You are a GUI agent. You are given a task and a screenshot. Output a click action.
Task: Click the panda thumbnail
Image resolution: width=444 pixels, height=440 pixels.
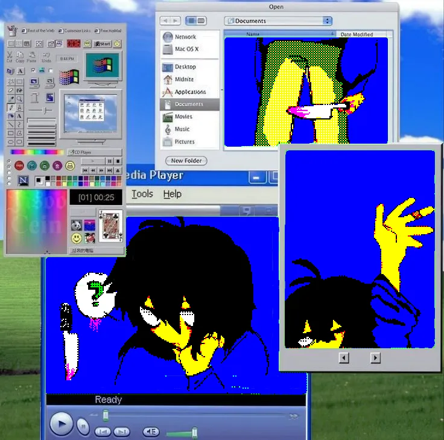coord(77,226)
